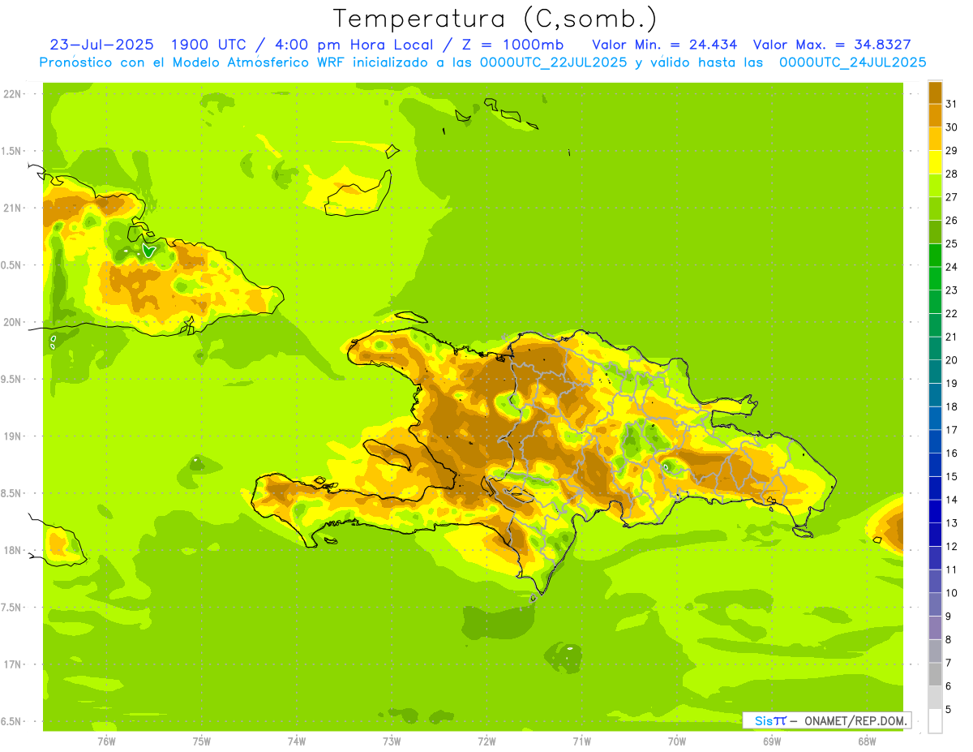This screenshot has width=973, height=752.
Task: Click the '20N' latitude label
Action: [13, 322]
